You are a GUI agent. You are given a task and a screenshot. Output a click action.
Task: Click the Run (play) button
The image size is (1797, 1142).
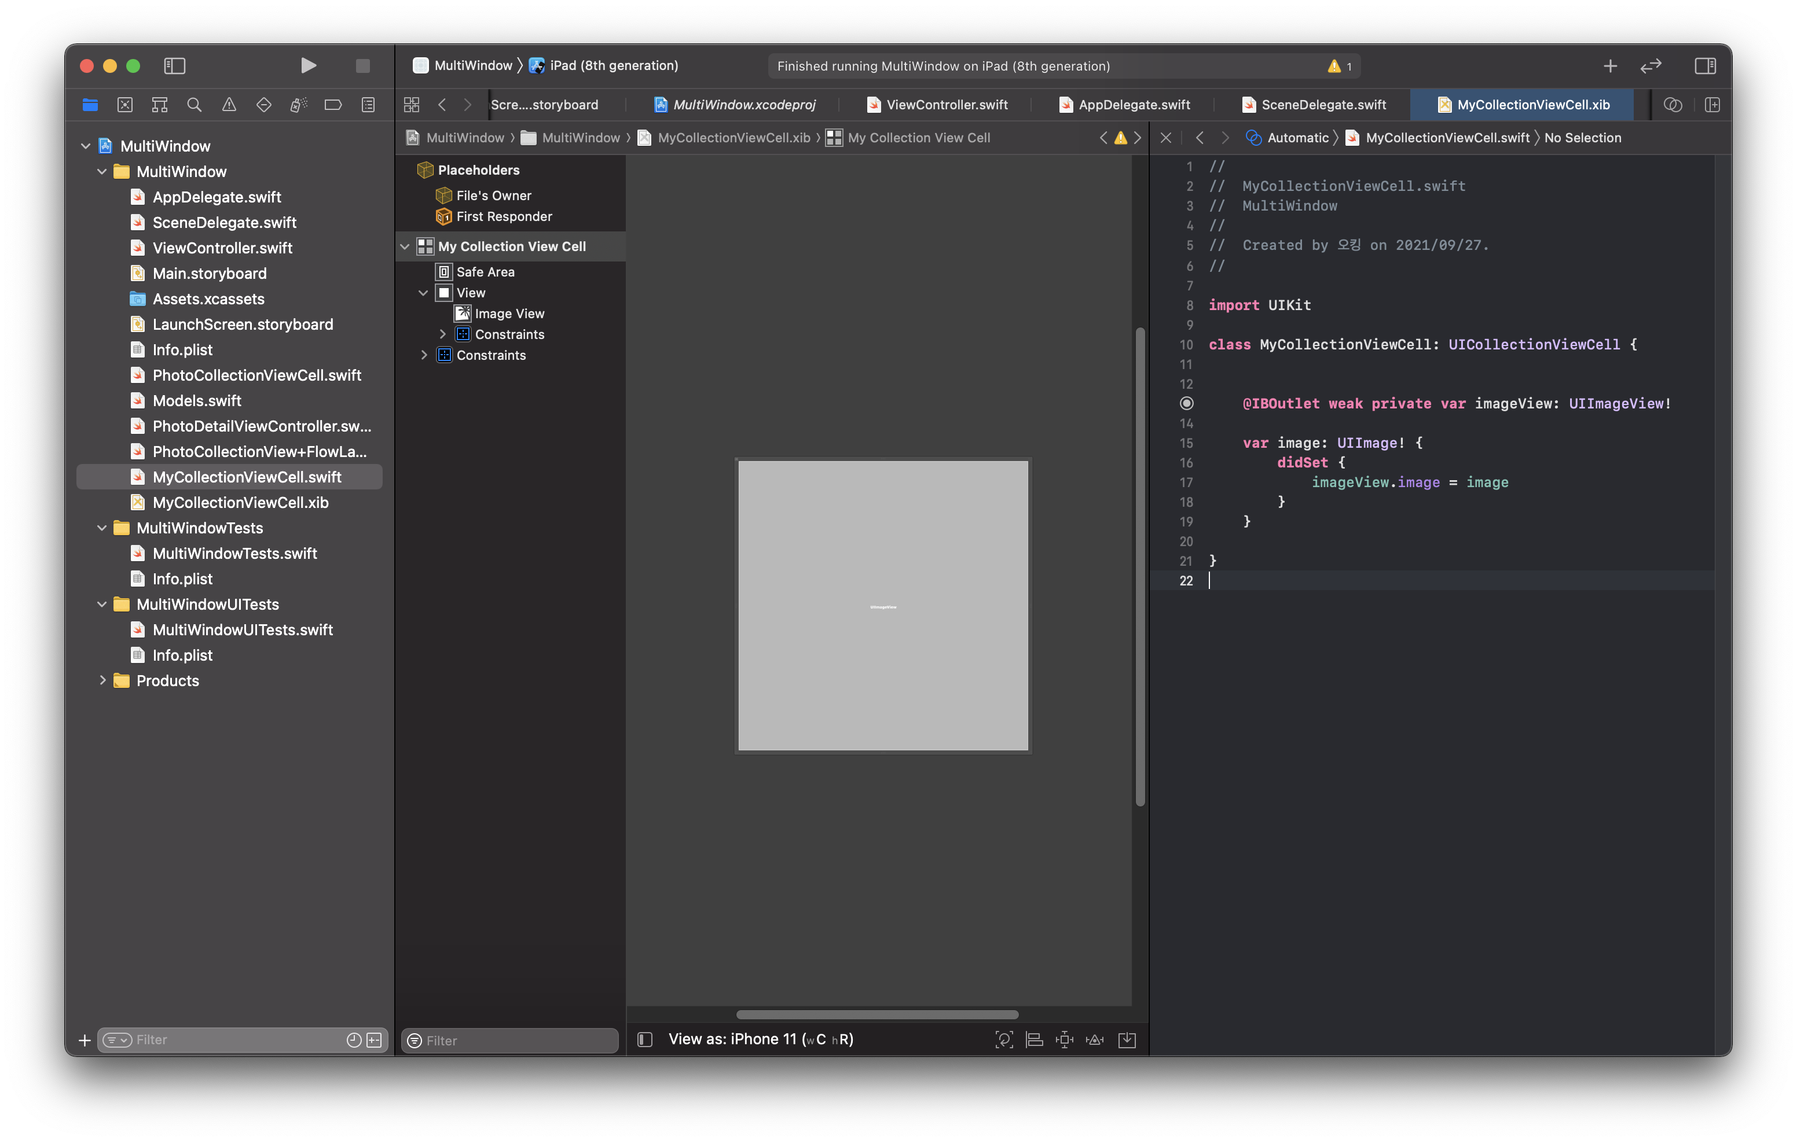coord(308,65)
